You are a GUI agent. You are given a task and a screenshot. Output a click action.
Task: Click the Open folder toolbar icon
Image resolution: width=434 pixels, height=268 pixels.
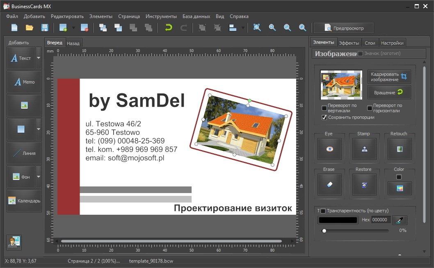click(30, 28)
